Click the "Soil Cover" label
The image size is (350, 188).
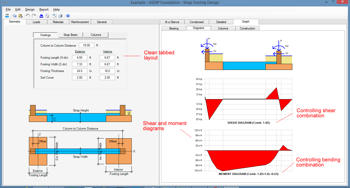[47, 78]
